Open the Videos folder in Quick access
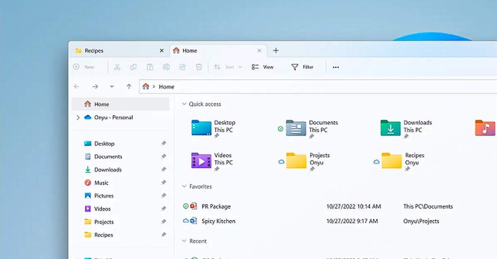The height and width of the screenshot is (259, 497). coord(201,161)
